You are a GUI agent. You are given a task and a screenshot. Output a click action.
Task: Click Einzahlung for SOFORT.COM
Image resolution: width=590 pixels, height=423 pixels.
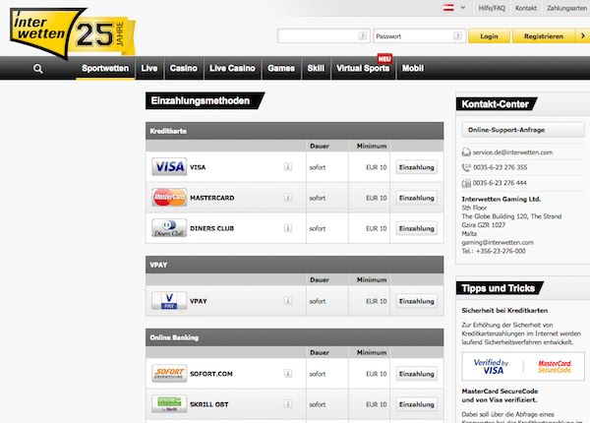click(x=417, y=374)
